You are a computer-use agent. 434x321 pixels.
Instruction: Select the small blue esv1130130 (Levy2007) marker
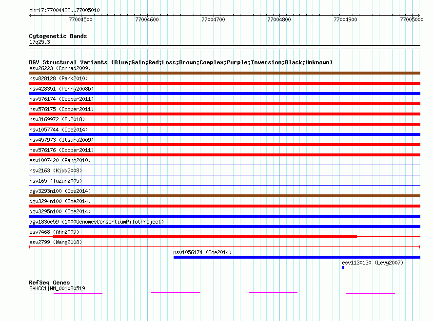click(343, 267)
